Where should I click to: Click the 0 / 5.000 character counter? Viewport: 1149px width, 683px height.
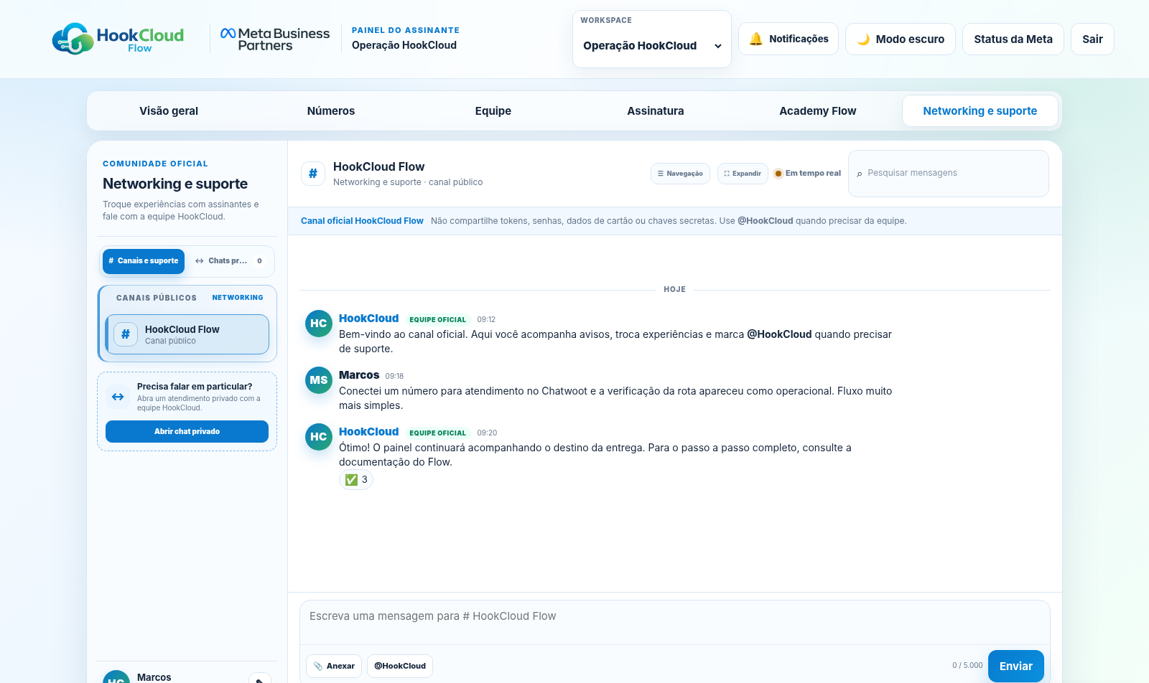click(x=967, y=666)
